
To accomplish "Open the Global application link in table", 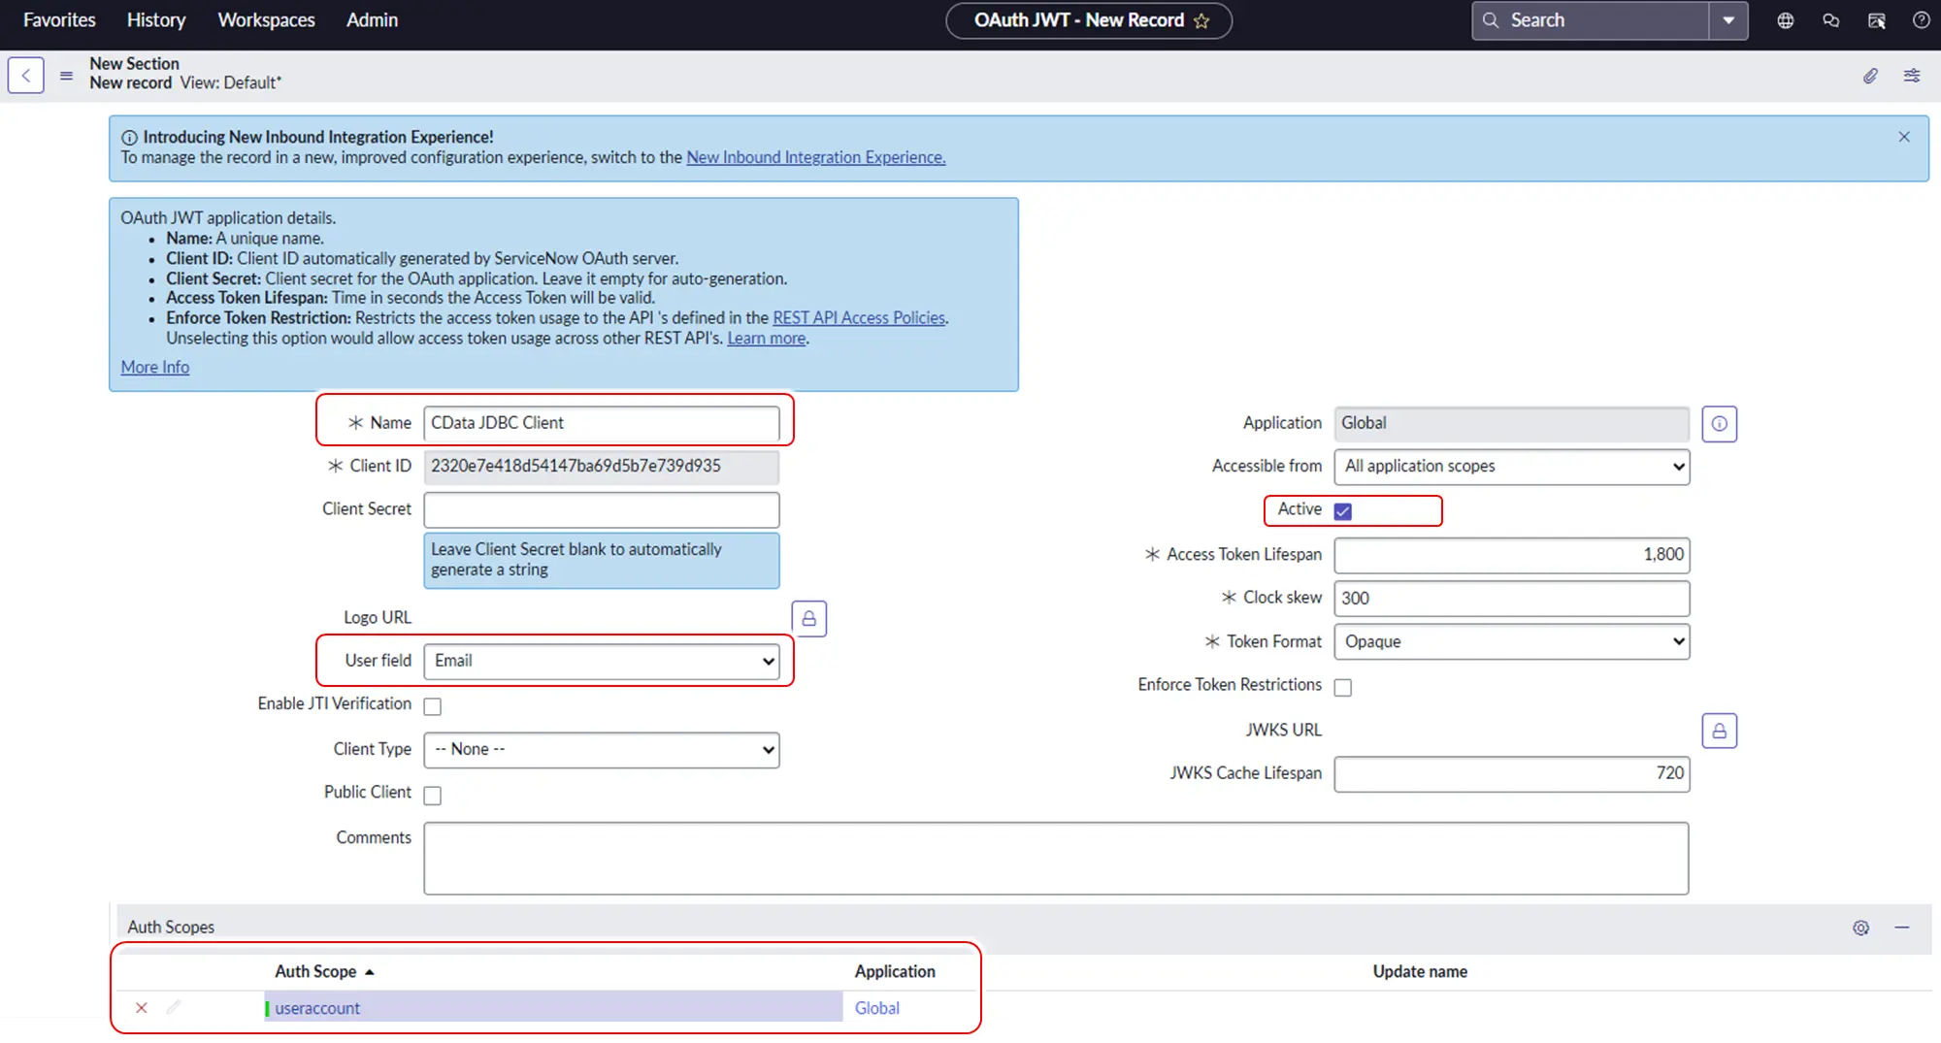I will point(877,1009).
